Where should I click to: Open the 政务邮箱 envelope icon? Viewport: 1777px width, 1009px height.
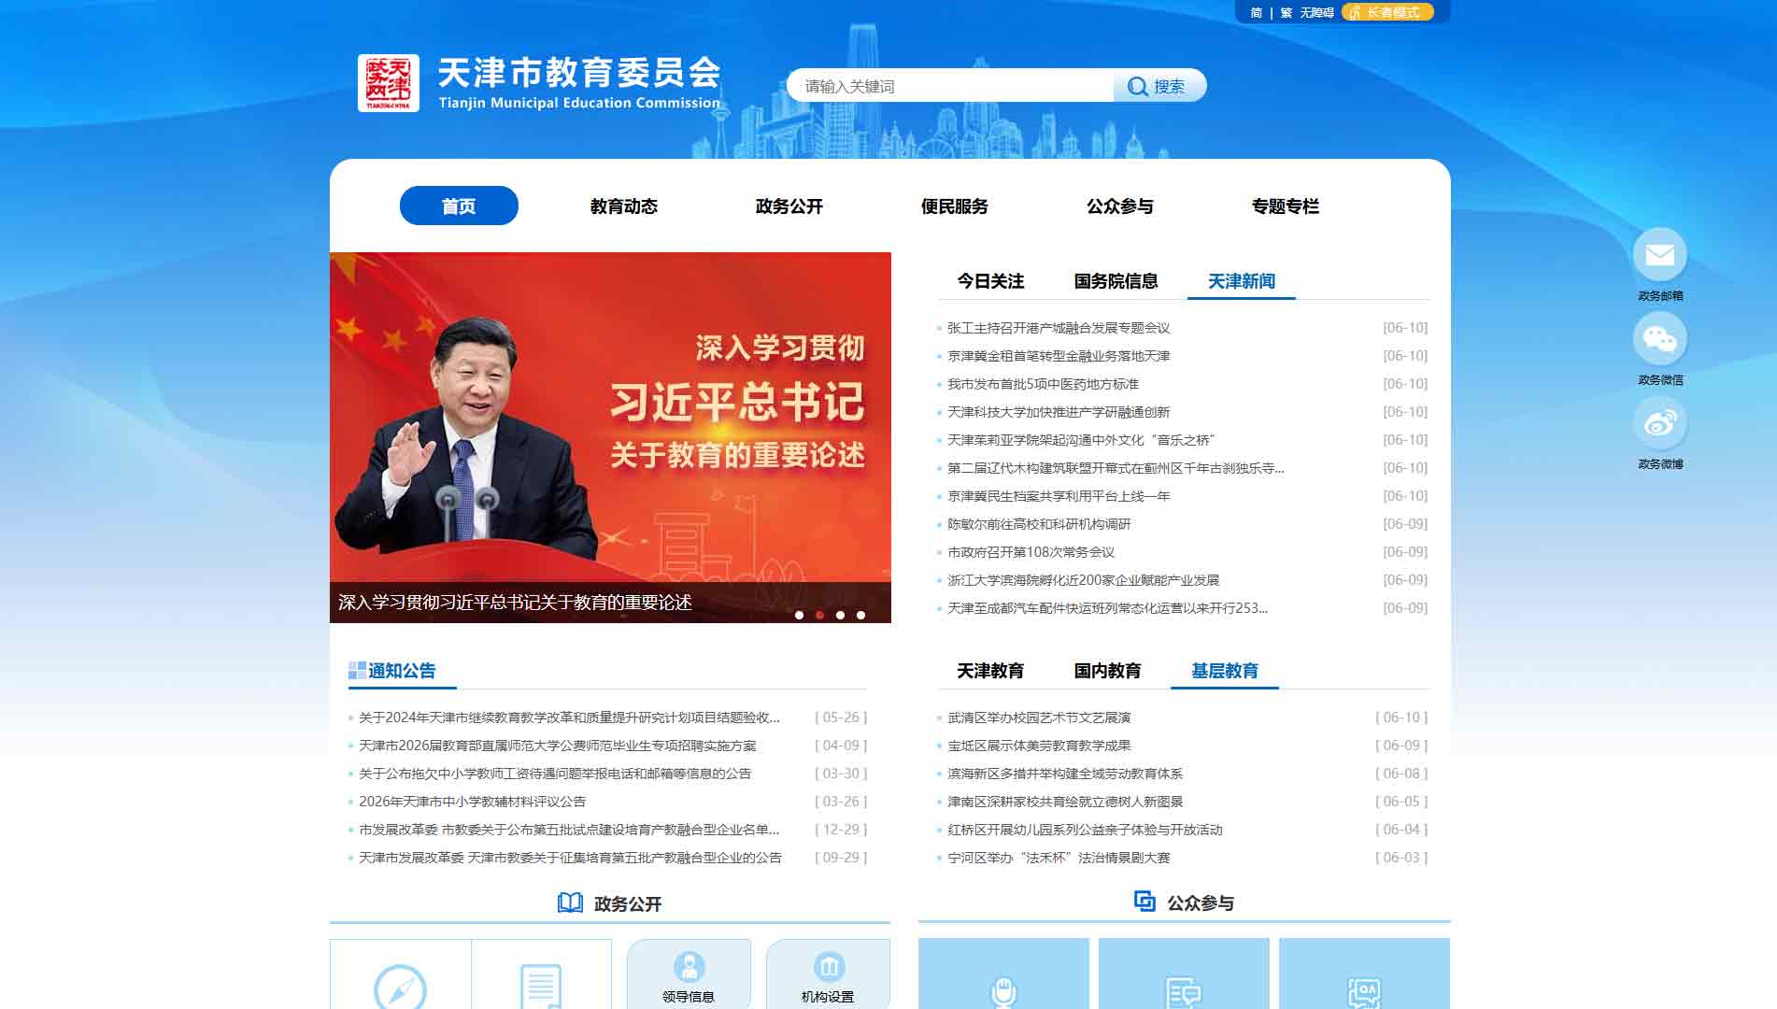(1659, 254)
